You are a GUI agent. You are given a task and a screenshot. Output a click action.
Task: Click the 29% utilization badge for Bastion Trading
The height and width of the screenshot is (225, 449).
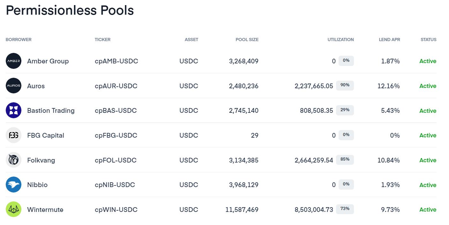(x=345, y=110)
